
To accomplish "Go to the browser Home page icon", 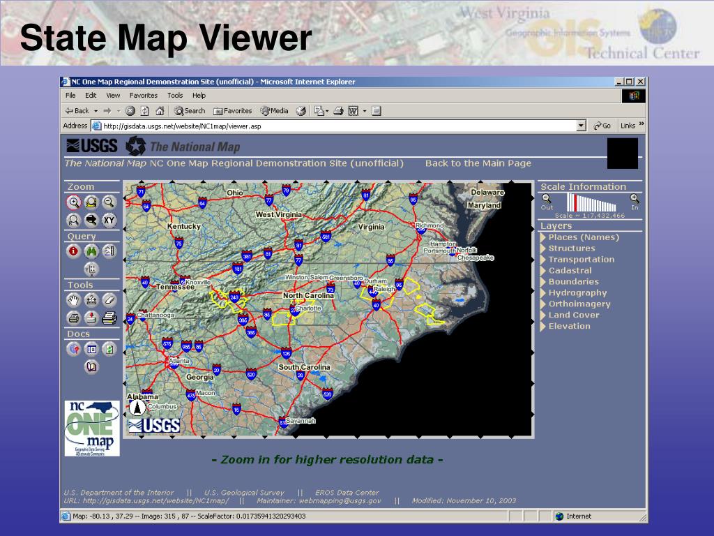I will [160, 111].
